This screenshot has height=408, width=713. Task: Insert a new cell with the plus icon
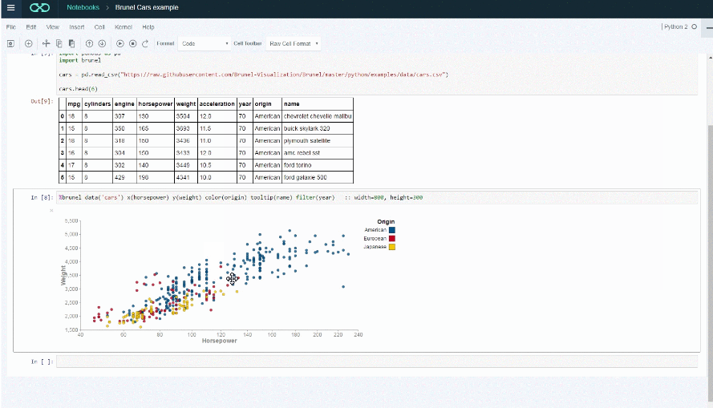[29, 43]
